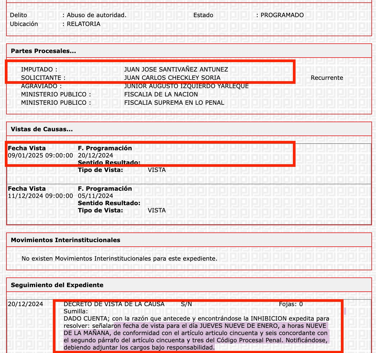
Task: Click the "Partes Procesales..." section header
Action: (x=43, y=51)
